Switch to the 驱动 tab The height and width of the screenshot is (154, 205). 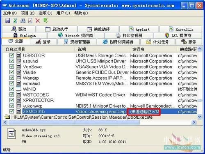[19, 29]
